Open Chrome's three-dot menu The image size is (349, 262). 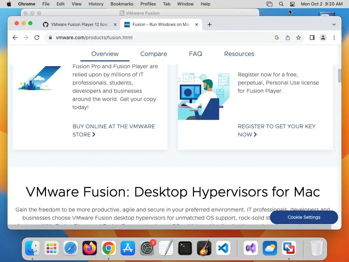click(334, 38)
